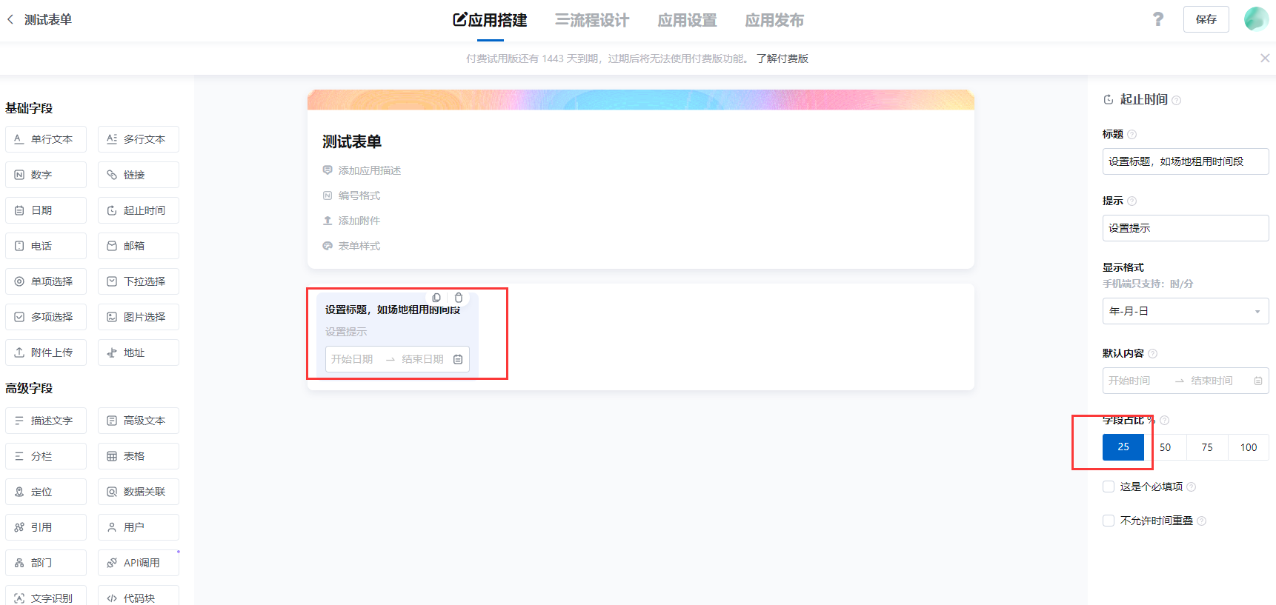The height and width of the screenshot is (605, 1276).
Task: Add a 单行文本 field
Action: (x=46, y=139)
